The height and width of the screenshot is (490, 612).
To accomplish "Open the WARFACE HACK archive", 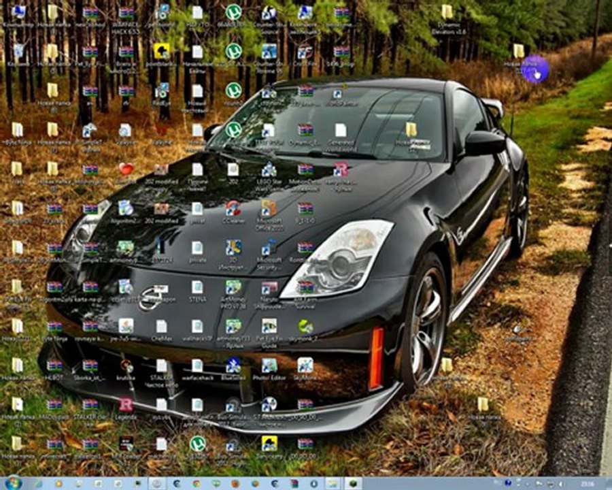I will point(126,12).
